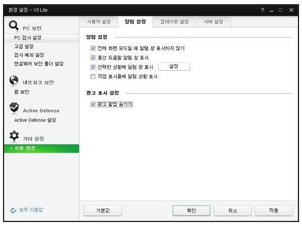Click the 기본값 button

click(103, 210)
